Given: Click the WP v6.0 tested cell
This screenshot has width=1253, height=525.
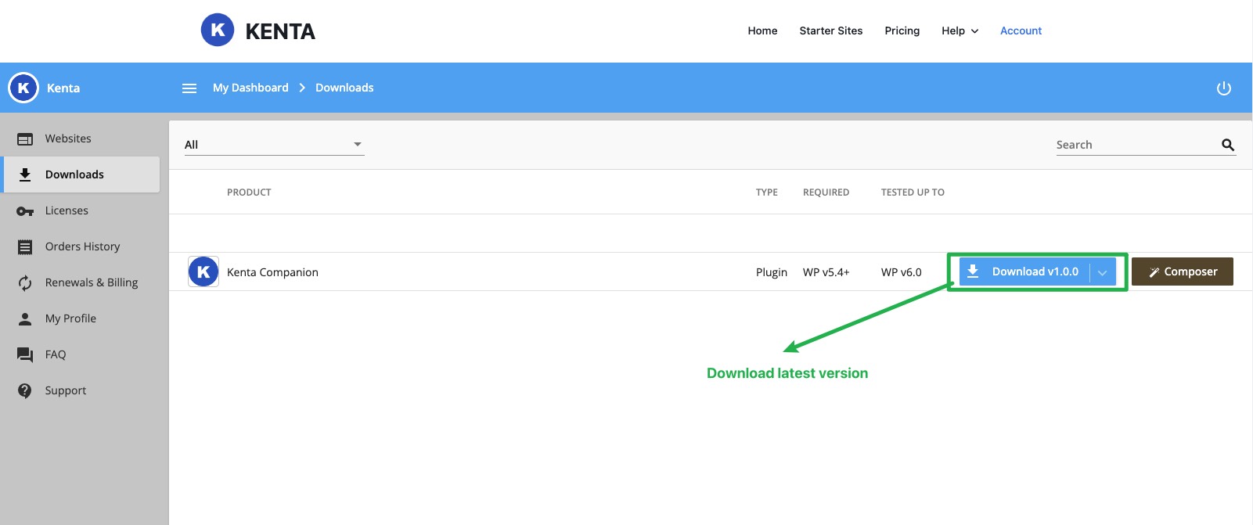Looking at the screenshot, I should click(x=902, y=272).
